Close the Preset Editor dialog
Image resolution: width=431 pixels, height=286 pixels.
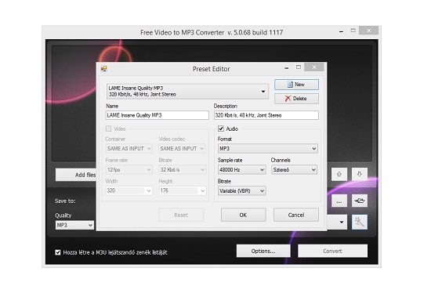(314, 67)
